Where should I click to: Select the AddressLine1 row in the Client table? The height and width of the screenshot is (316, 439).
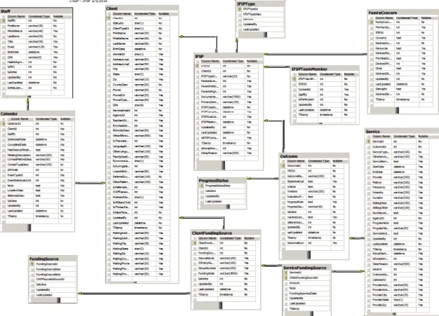pos(139,60)
